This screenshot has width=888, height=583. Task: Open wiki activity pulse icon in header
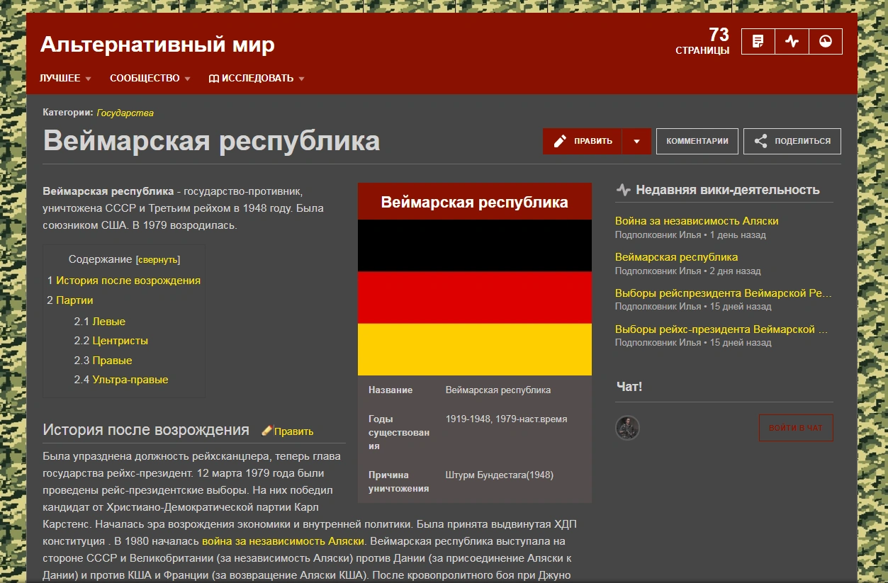point(792,41)
